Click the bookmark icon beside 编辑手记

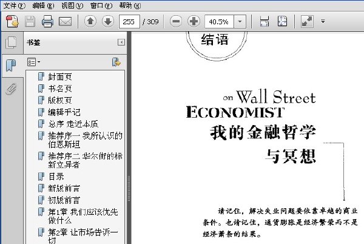pyautogui.click(x=41, y=112)
